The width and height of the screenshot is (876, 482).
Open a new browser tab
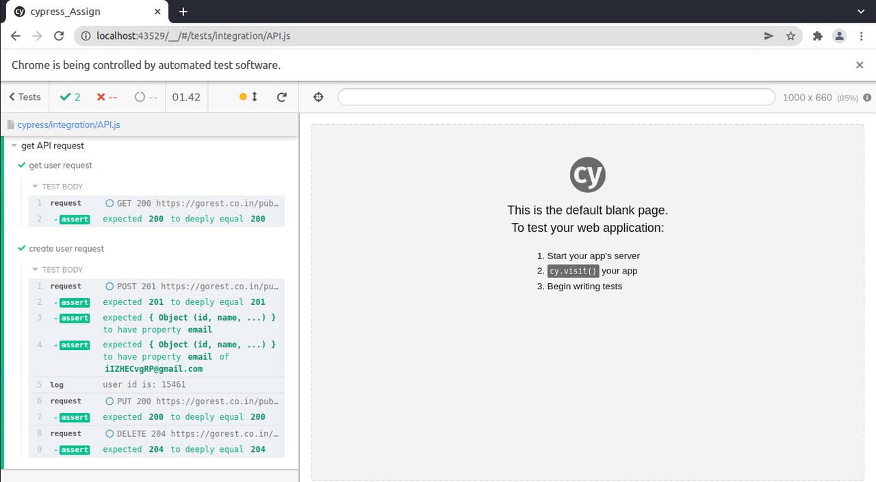(183, 12)
